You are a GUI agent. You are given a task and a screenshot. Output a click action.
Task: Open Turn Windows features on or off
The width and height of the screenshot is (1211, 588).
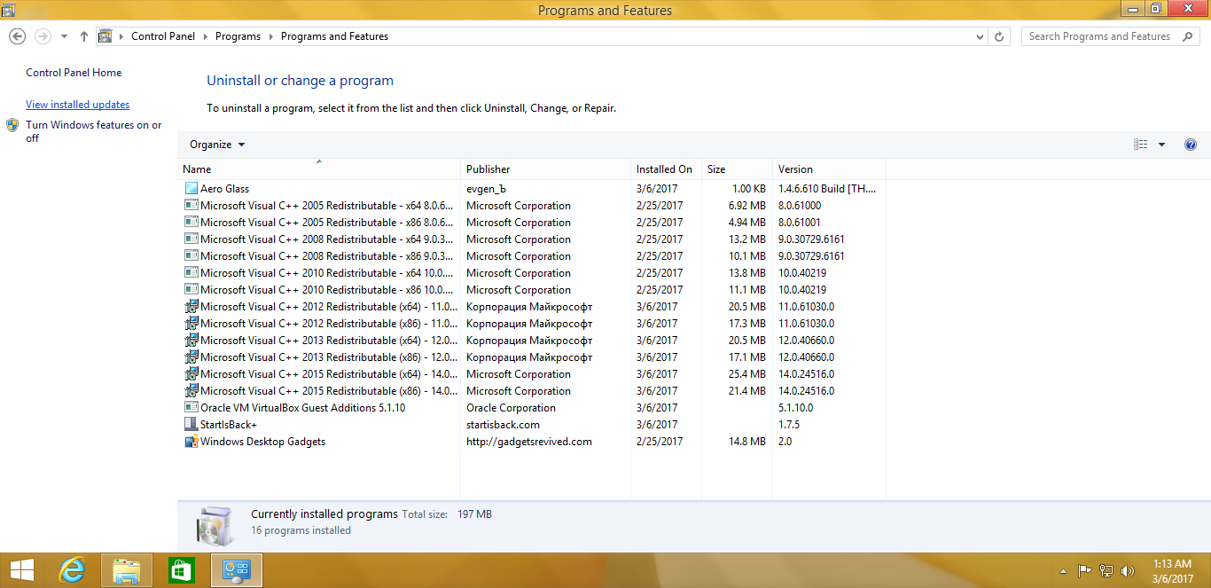pos(93,131)
